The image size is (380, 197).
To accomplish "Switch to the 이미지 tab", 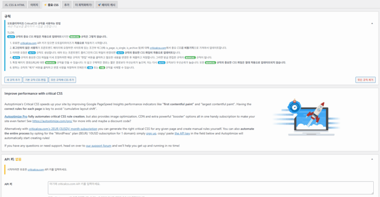I will [x=34, y=5].
